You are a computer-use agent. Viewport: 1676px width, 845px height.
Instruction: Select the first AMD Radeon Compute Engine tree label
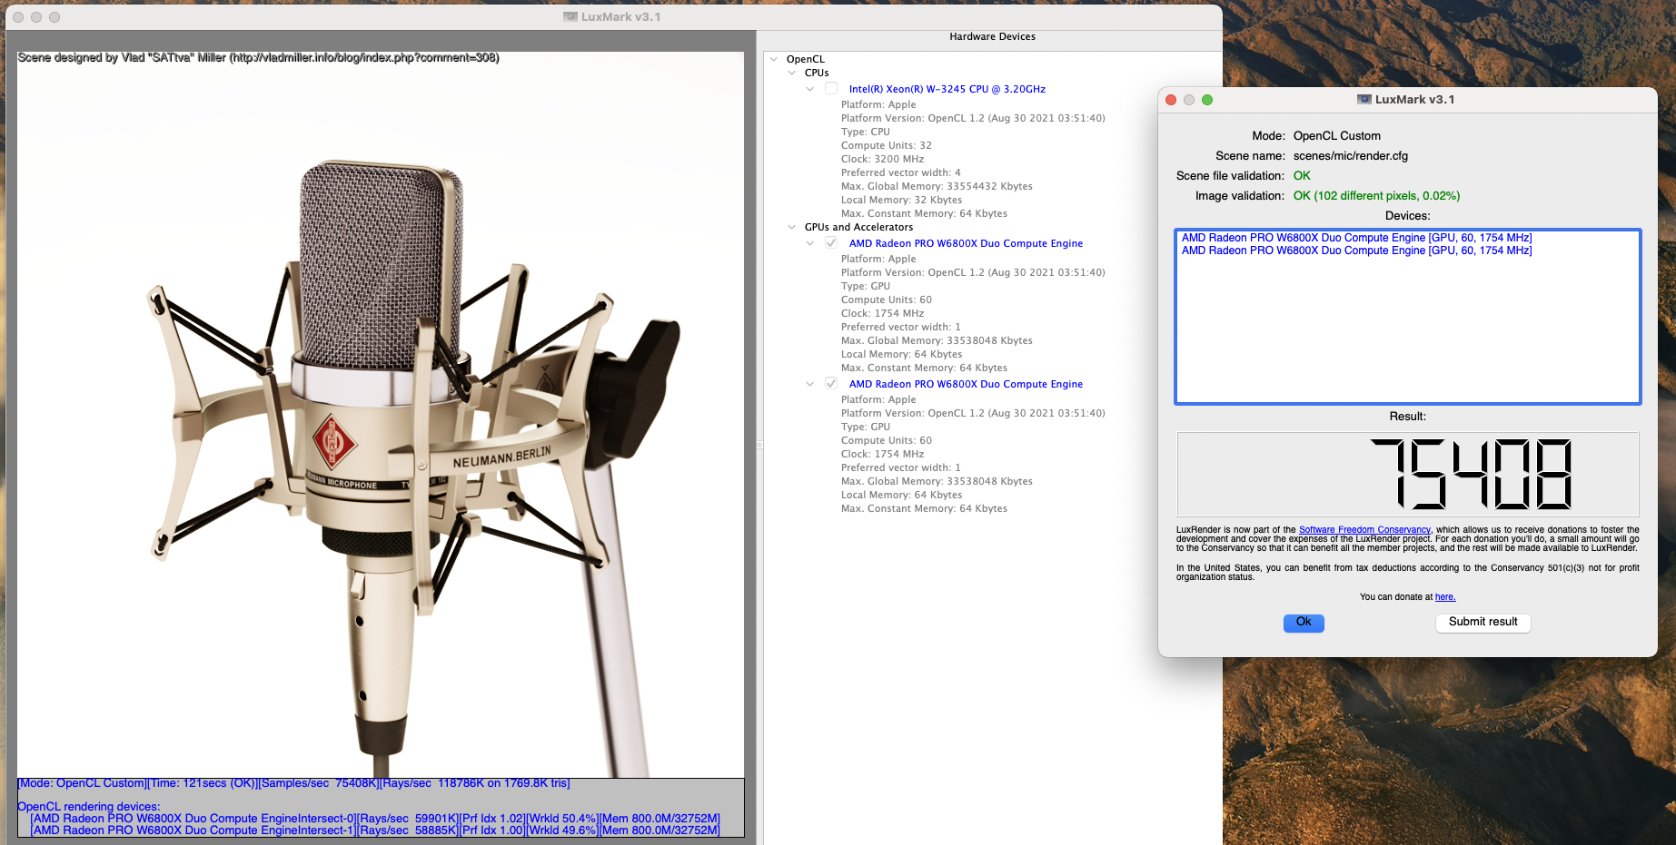(966, 243)
